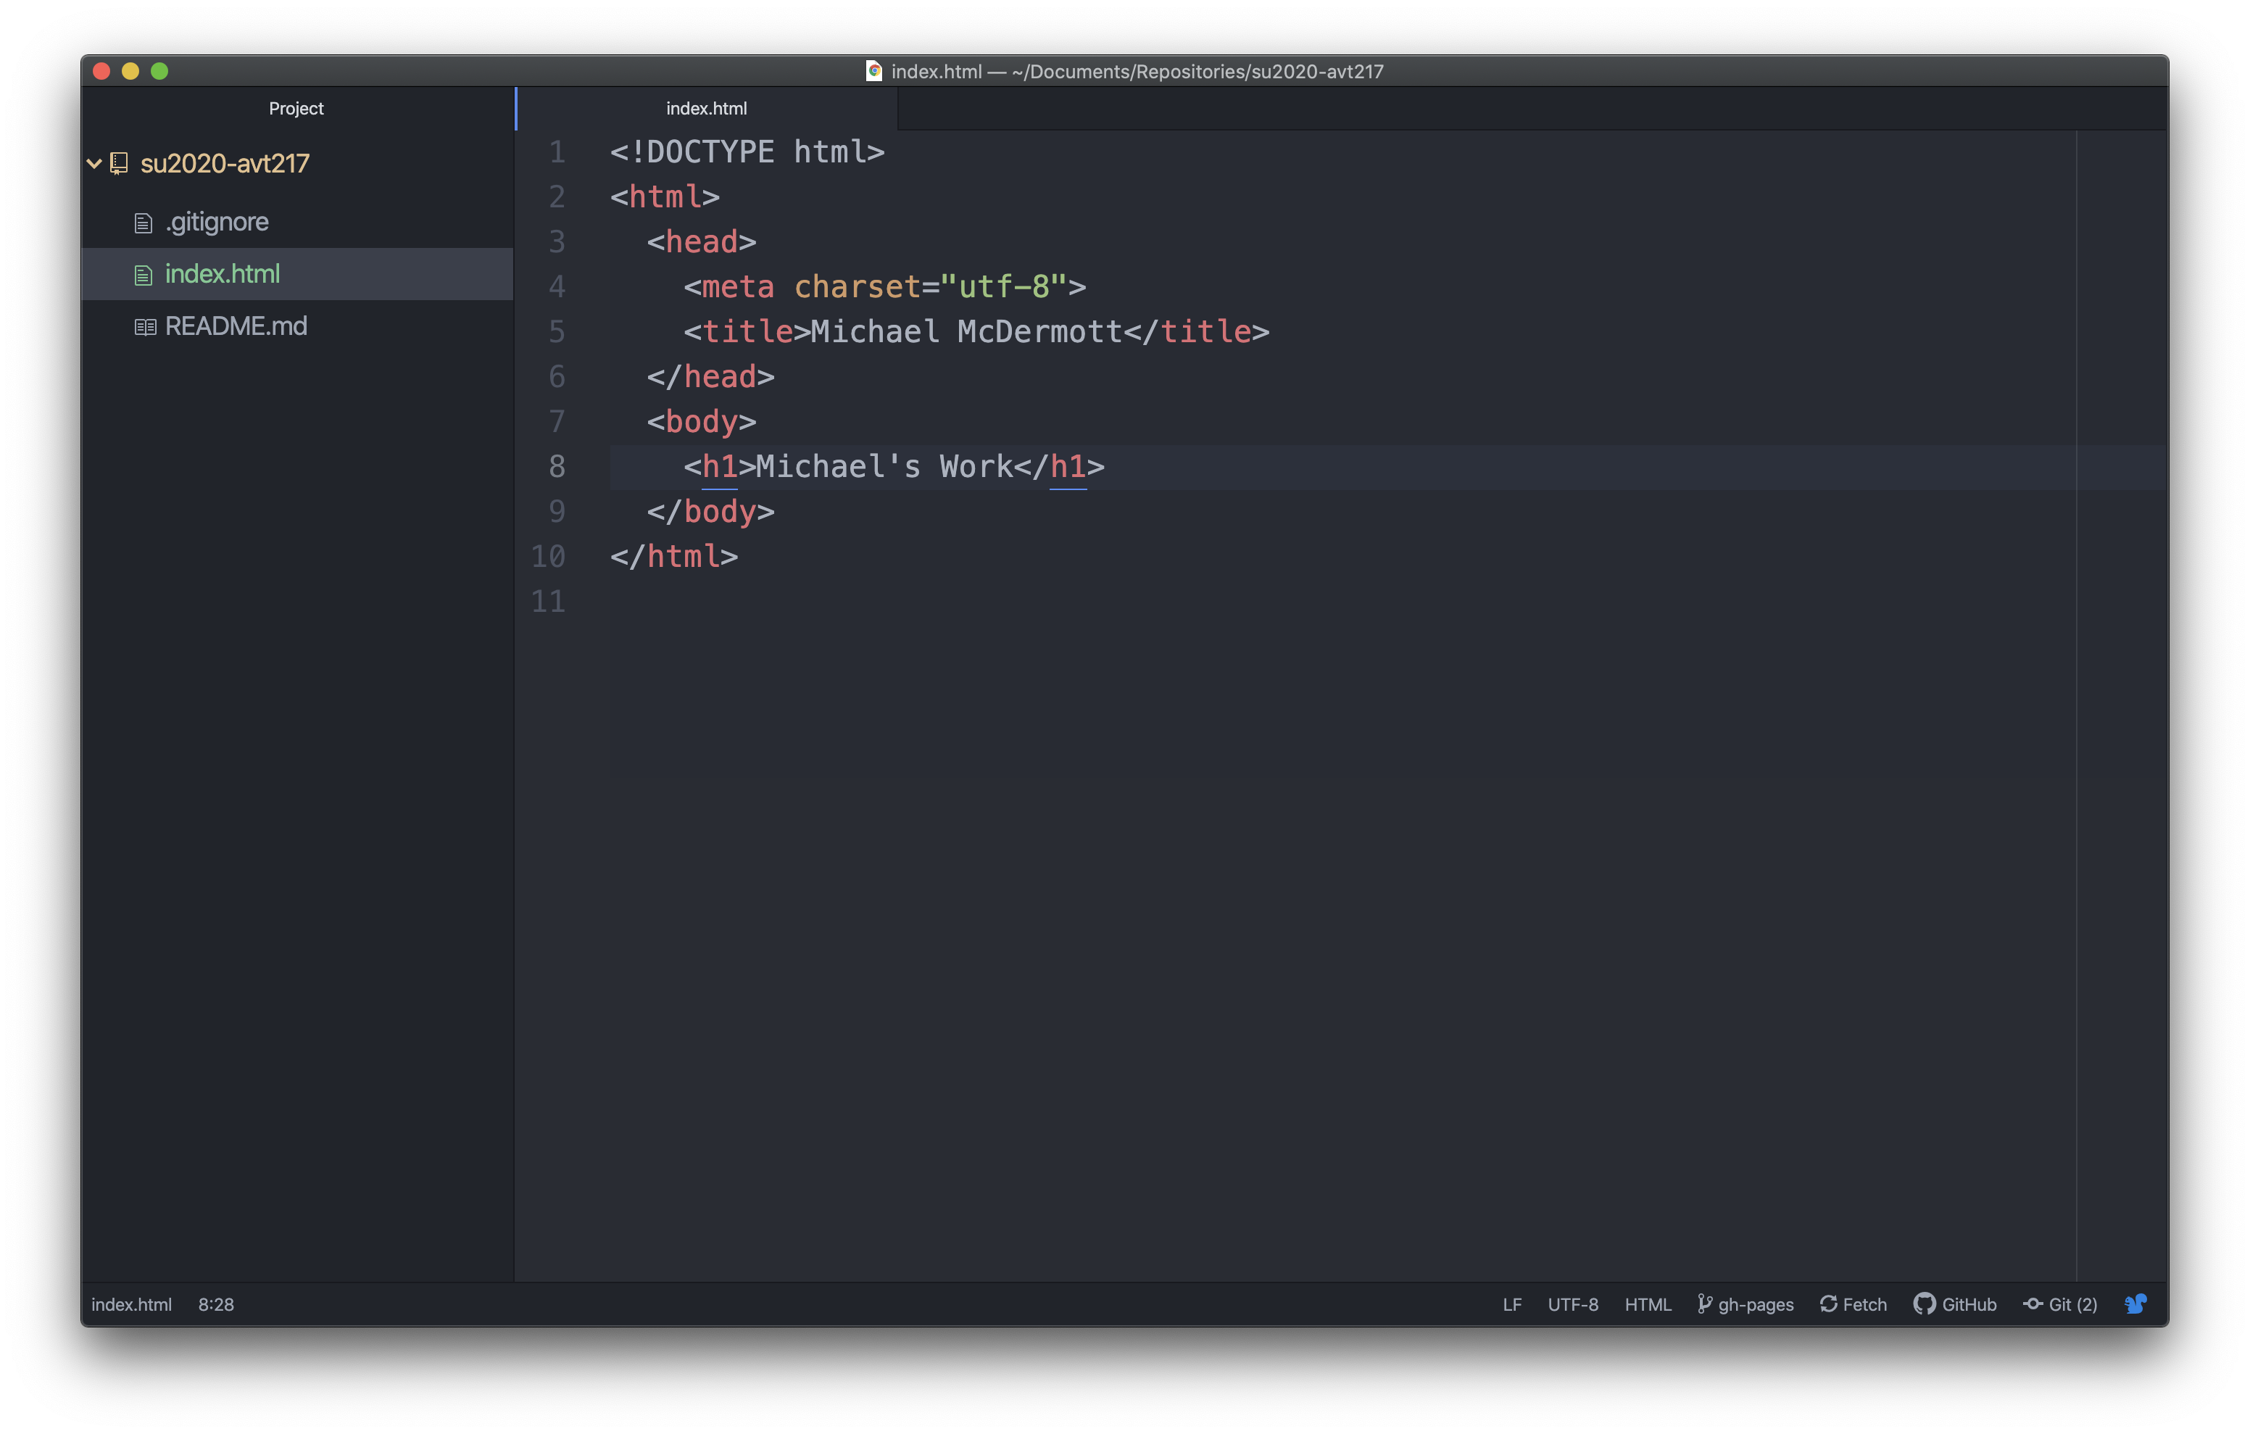Click the green zoom window button

[x=159, y=71]
